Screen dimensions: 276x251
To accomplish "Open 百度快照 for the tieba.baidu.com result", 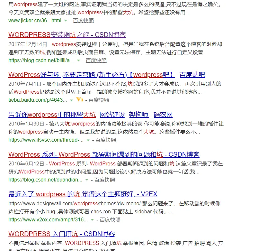I will pyautogui.click(x=99, y=100).
